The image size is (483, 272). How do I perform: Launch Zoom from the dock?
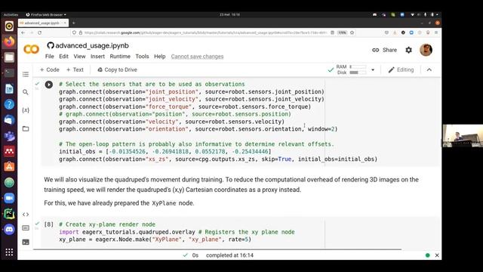9,198
